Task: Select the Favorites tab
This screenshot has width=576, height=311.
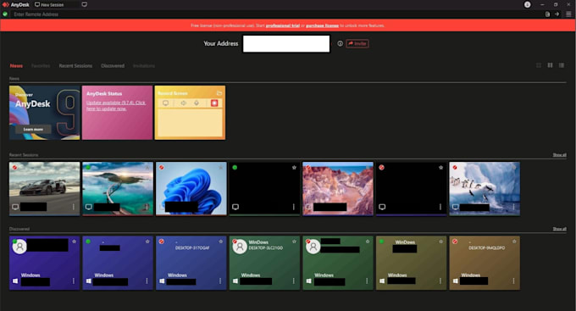Action: 41,66
